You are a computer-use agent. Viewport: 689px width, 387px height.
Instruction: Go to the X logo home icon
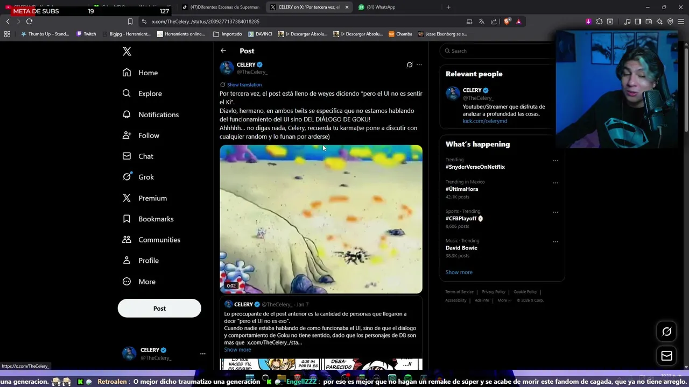(x=127, y=52)
